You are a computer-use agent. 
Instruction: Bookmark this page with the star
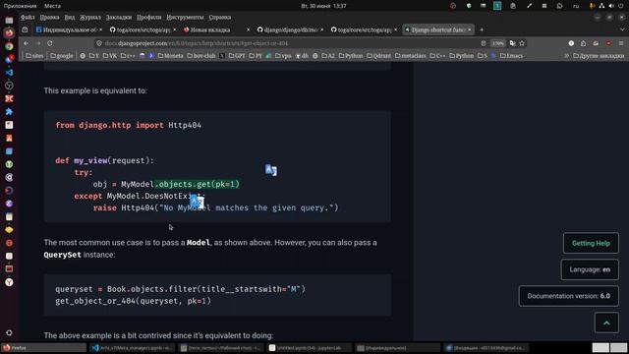pyautogui.click(x=522, y=43)
